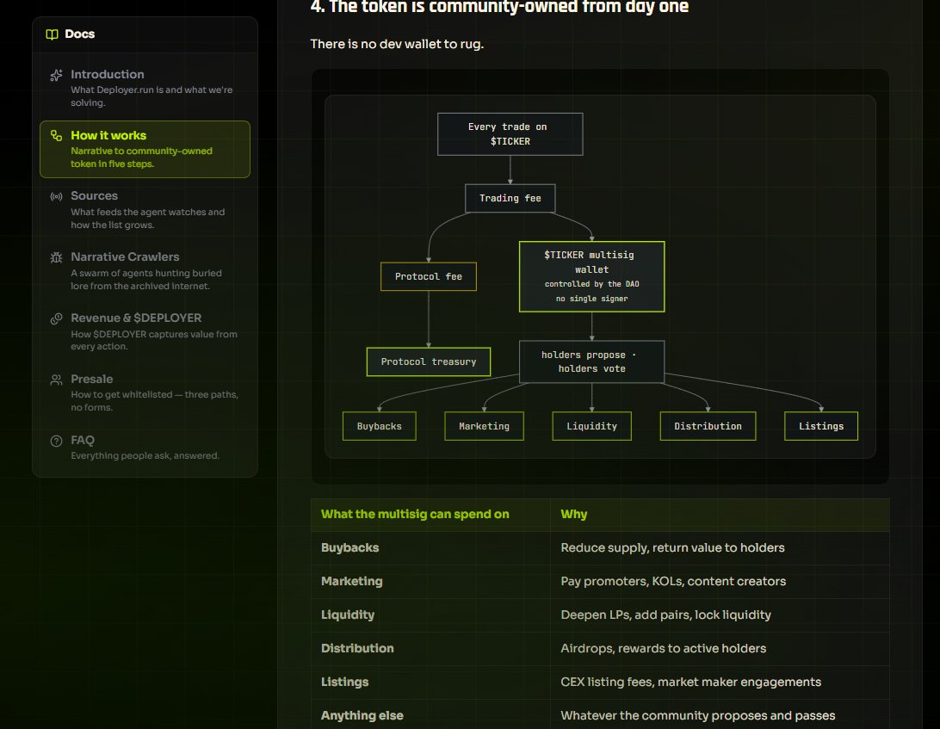
Task: Click the Docs book icon
Action: click(x=53, y=34)
